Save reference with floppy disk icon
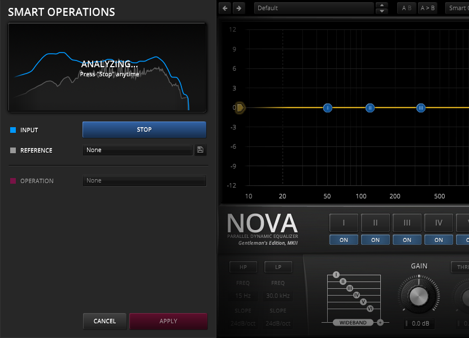Viewport: 469px width, 338px height. 201,150
